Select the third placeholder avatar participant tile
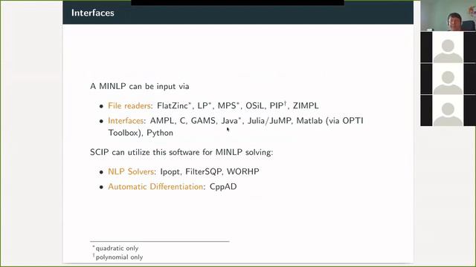The width and height of the screenshot is (476, 267). click(x=448, y=111)
